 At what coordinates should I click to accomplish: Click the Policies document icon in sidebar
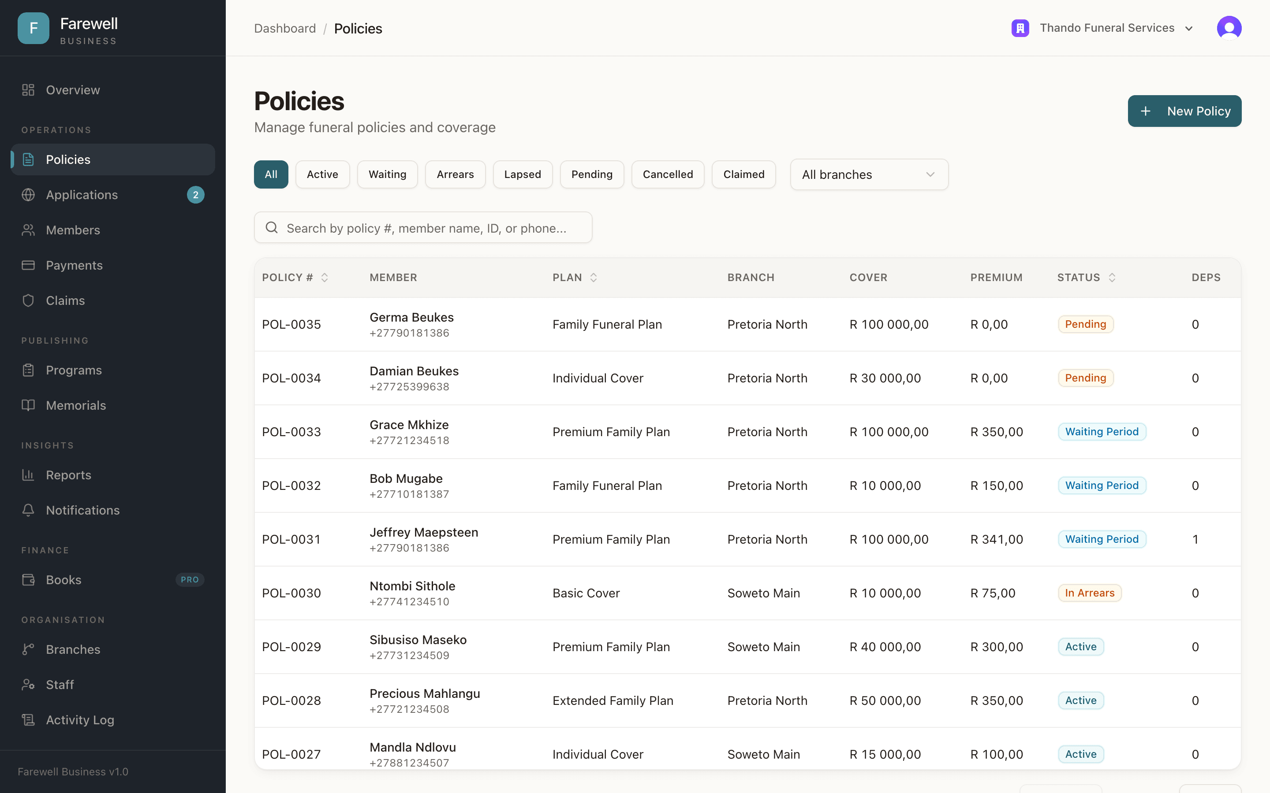pos(28,159)
